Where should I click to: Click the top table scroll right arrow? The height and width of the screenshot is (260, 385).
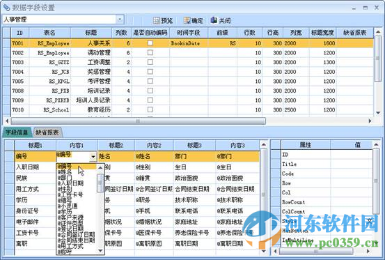pos(370,121)
